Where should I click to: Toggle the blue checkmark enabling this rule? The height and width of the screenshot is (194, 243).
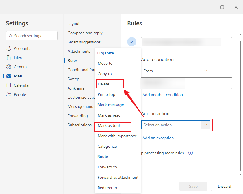click(132, 41)
